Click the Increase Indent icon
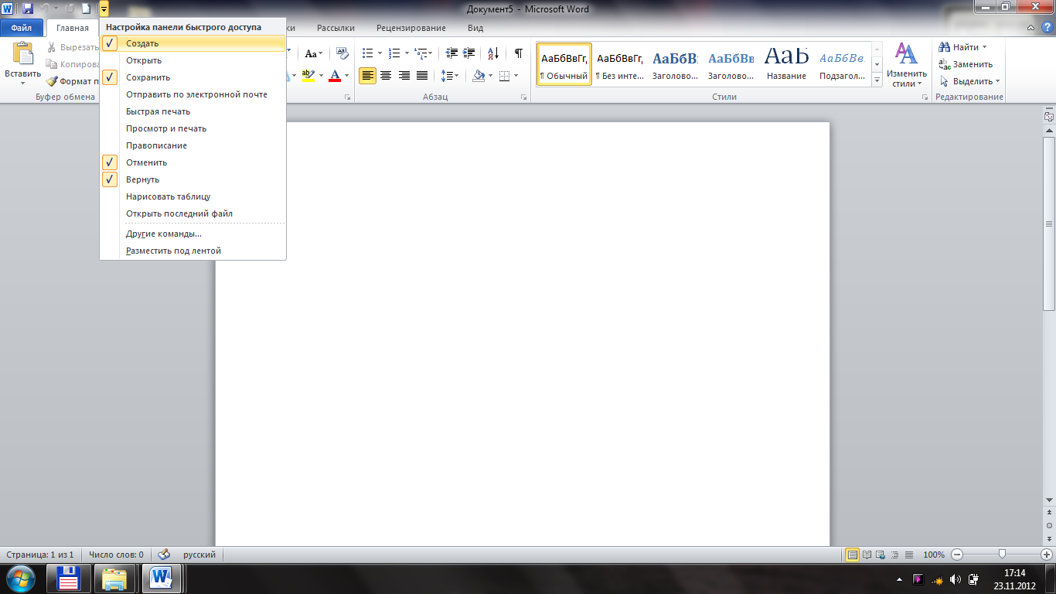 click(x=468, y=53)
